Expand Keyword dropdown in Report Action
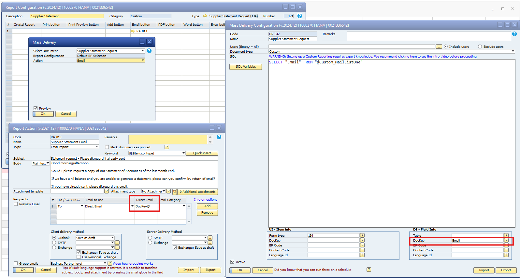The image size is (520, 278). [x=183, y=153]
